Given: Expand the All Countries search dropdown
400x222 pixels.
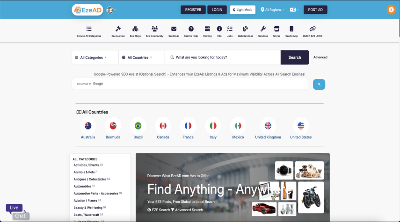Looking at the screenshot, I should click(x=141, y=57).
